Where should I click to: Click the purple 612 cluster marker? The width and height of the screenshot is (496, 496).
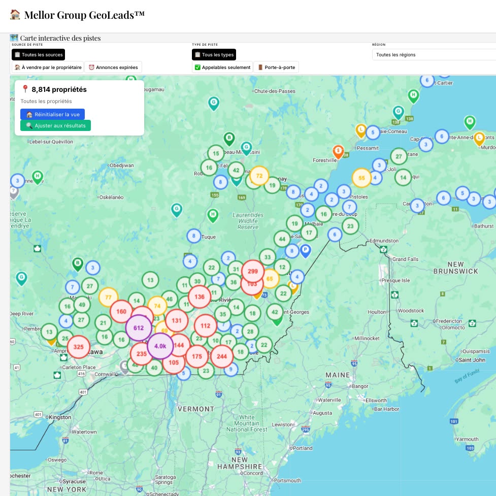[x=139, y=328]
